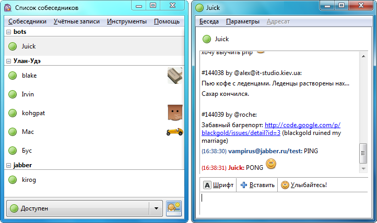Viewport: 377px width, 223px height.
Task: Select the blake contact name
Action: [x=29, y=76]
